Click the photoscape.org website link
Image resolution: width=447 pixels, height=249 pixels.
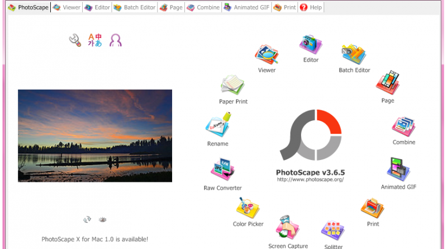coord(310,179)
